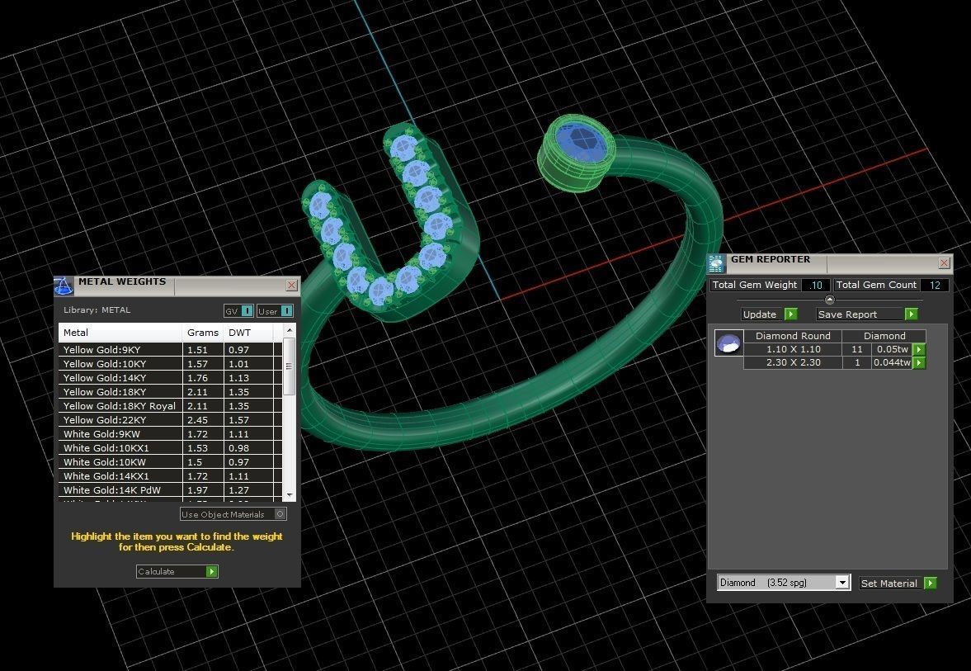Enable Use Object Materials option

coord(280,514)
